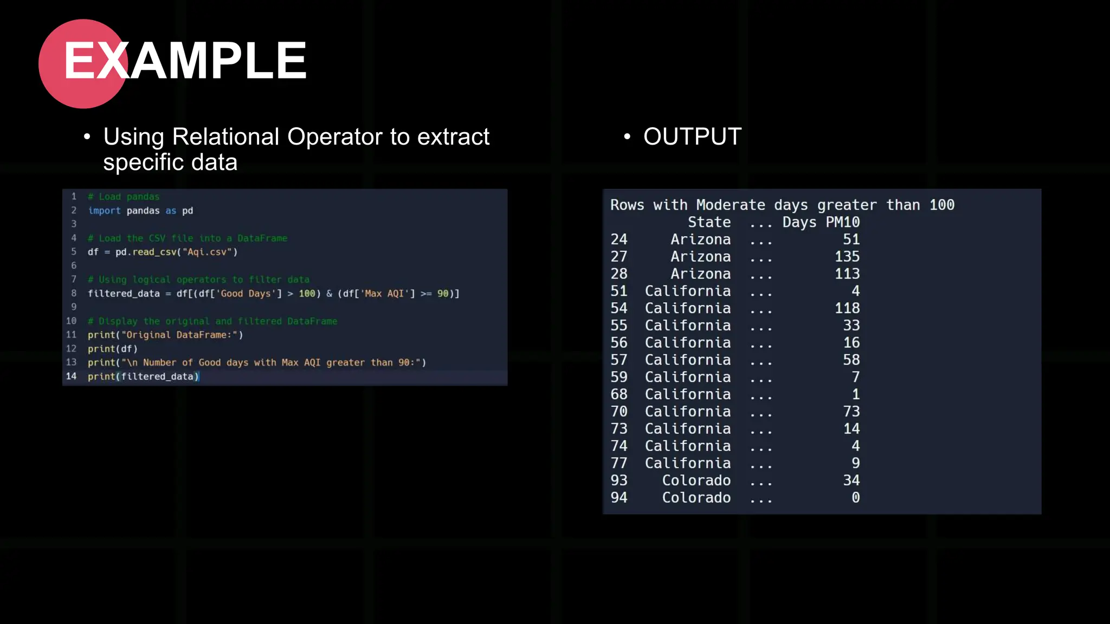1110x624 pixels.
Task: Click the 'import pandas as pd' code line
Action: tap(140, 211)
